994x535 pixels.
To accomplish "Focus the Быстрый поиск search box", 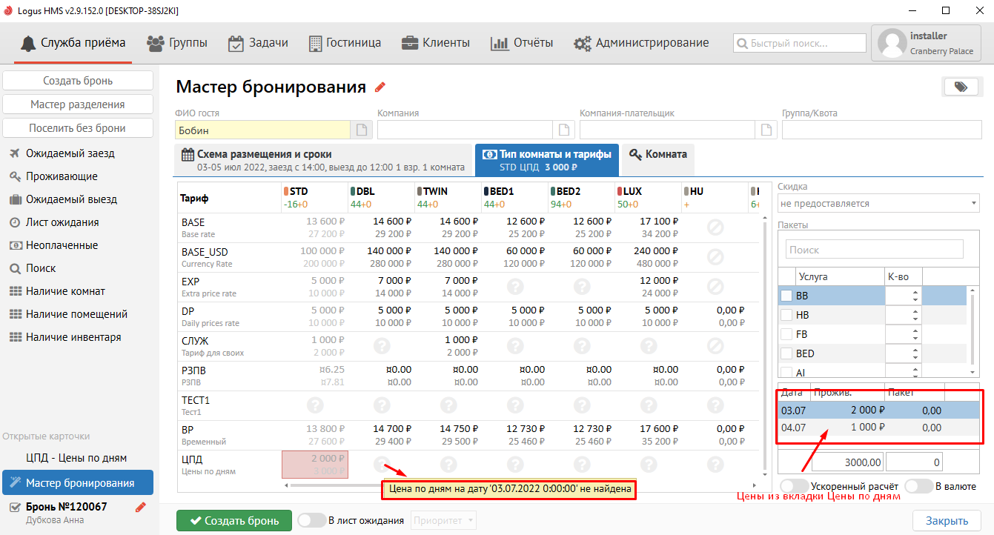I will pyautogui.click(x=800, y=43).
